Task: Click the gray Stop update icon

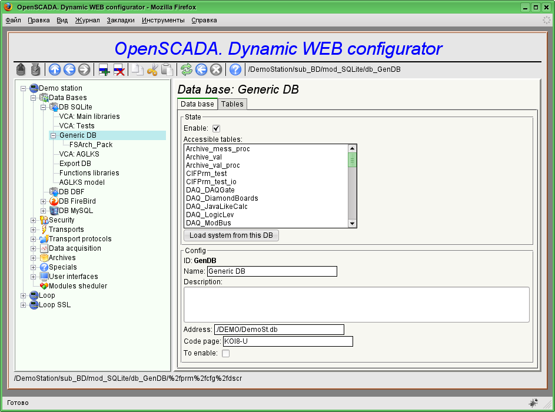Action: coord(216,69)
